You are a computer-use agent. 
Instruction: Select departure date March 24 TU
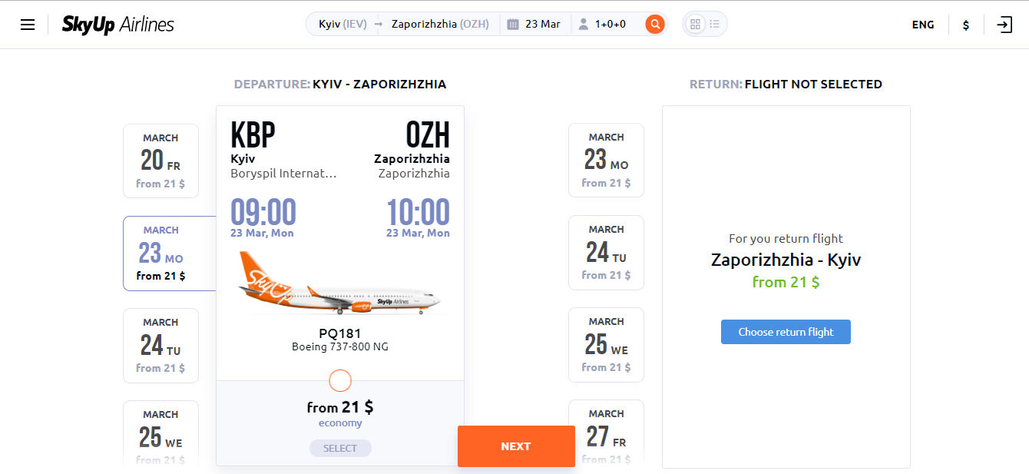[x=160, y=346]
